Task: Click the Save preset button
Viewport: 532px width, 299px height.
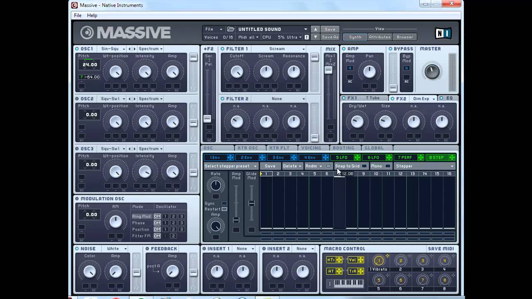Action: point(330,29)
